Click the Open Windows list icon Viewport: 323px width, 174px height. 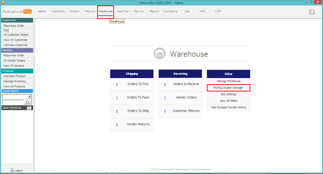[29, 108]
